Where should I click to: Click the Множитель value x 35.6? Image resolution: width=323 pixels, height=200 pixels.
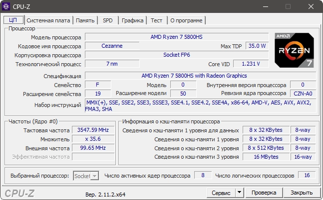[x=93, y=139]
